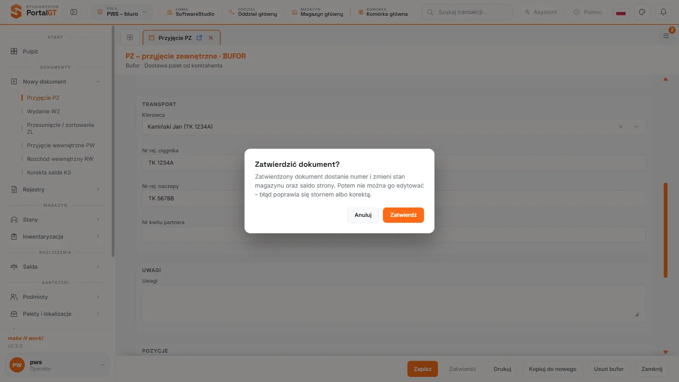Click the orange vertical scrollbar thumb

pyautogui.click(x=665, y=230)
